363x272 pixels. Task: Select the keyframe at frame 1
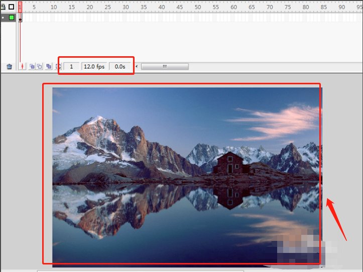click(x=20, y=19)
